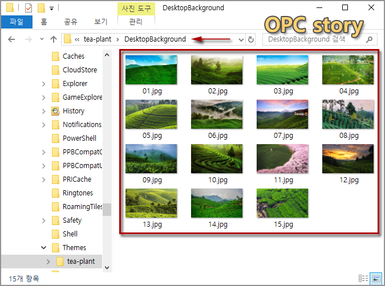Switch to the 홈 ribbon tab

44,22
